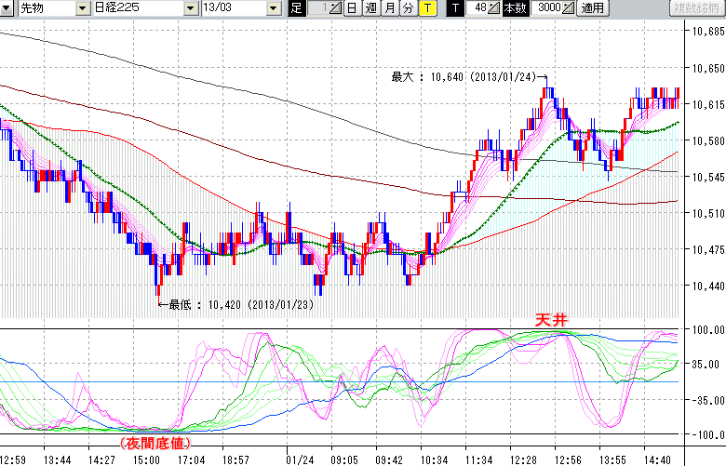Click the stepper beside the 48 tick value
This screenshot has width=726, height=466.
coord(494,8)
